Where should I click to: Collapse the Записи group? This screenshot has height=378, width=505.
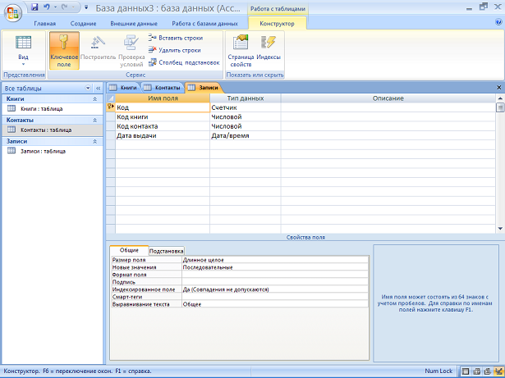(x=94, y=142)
